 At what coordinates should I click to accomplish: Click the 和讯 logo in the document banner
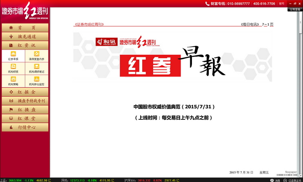click(x=106, y=42)
